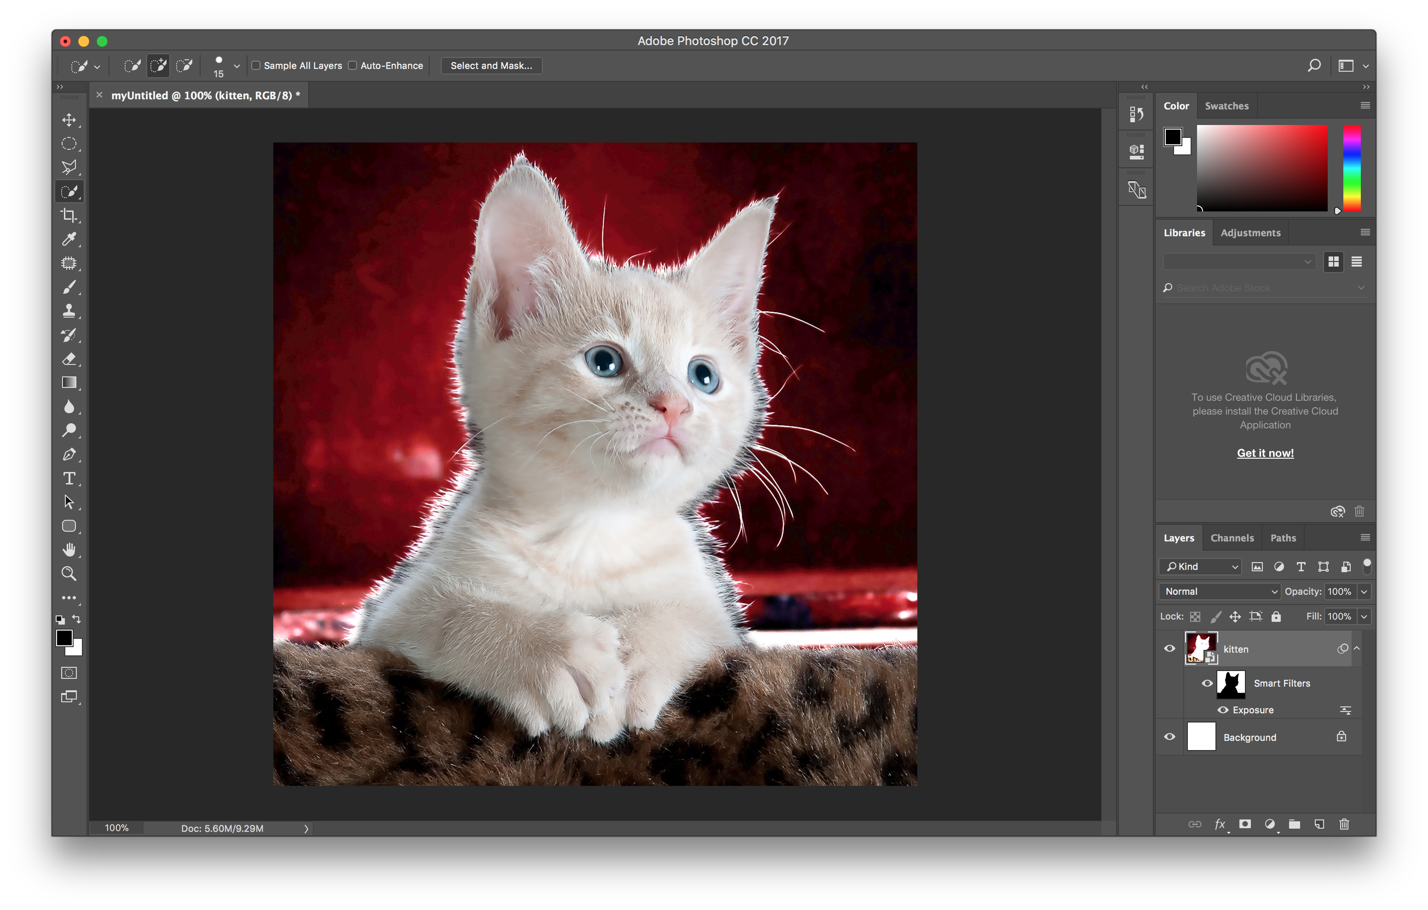Enable the Sample All Layers checkbox

pyautogui.click(x=256, y=65)
